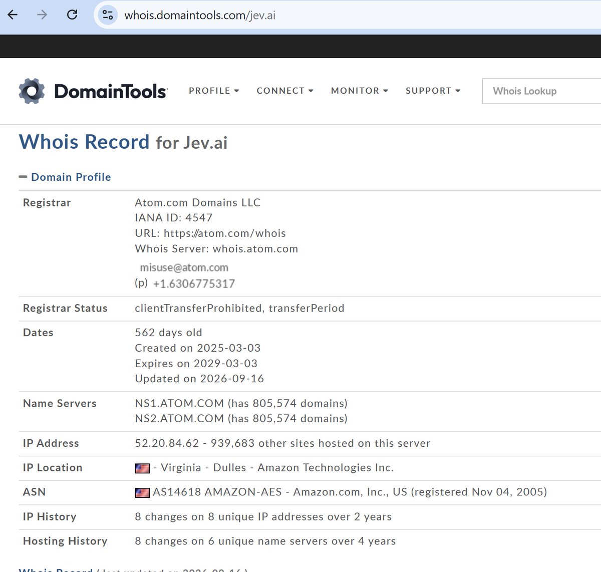Select the Hosting History row label
Screen dimensions: 601x572
tap(65, 541)
